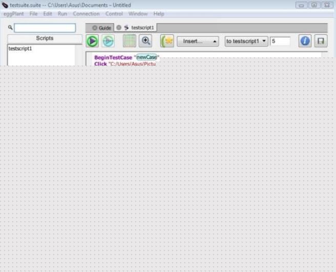336x272 pixels.
Task: Click the script icon on testscript1 tab
Action: pos(127,28)
